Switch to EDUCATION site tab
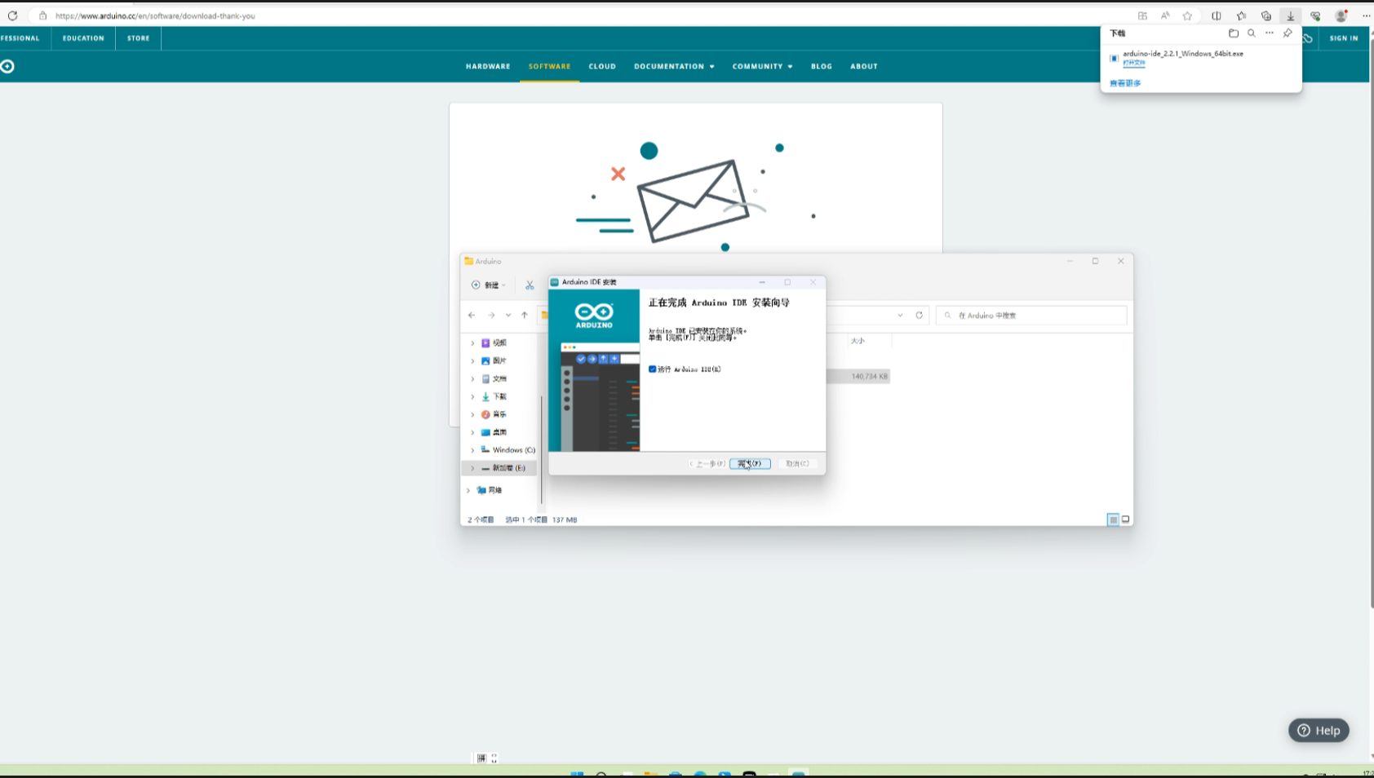 [x=83, y=38]
